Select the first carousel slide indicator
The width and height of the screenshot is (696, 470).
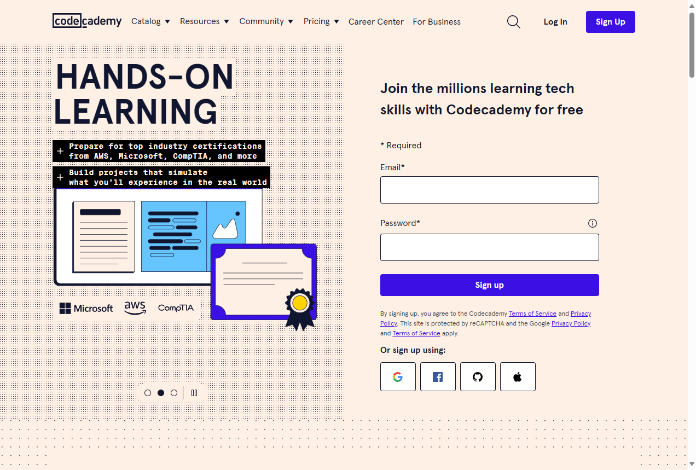[x=148, y=392]
